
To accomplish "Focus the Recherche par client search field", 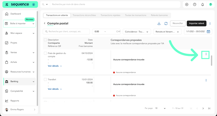I will coord(66,32).
